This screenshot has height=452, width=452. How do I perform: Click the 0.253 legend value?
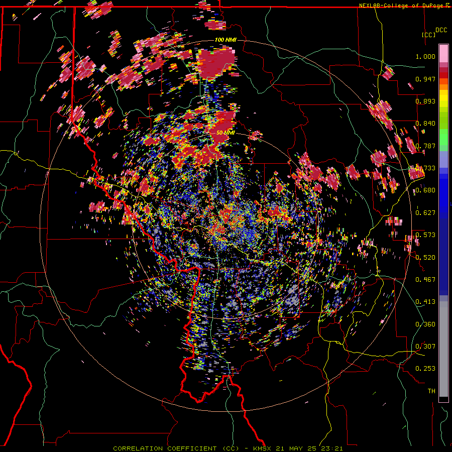(425, 369)
